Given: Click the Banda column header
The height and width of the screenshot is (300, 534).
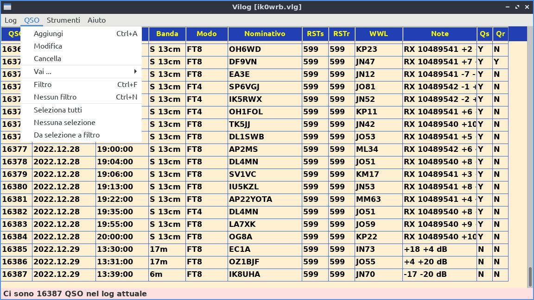Looking at the screenshot, I should pyautogui.click(x=167, y=34).
